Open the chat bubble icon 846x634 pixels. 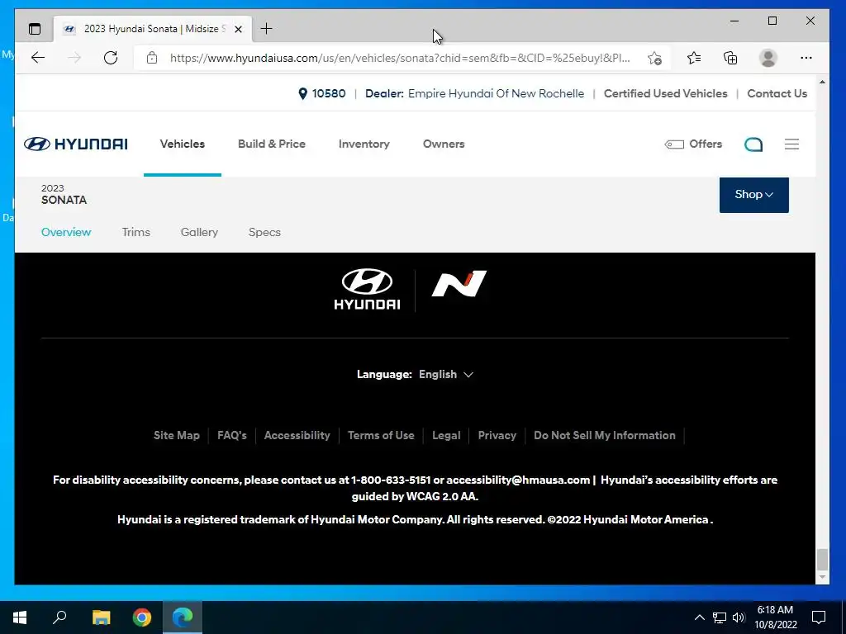pos(753,144)
